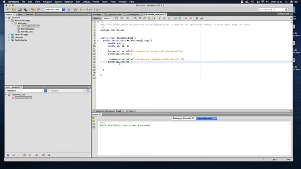Click the macOS Spotlight search icon
The height and width of the screenshot is (169, 301).
pos(286,2)
